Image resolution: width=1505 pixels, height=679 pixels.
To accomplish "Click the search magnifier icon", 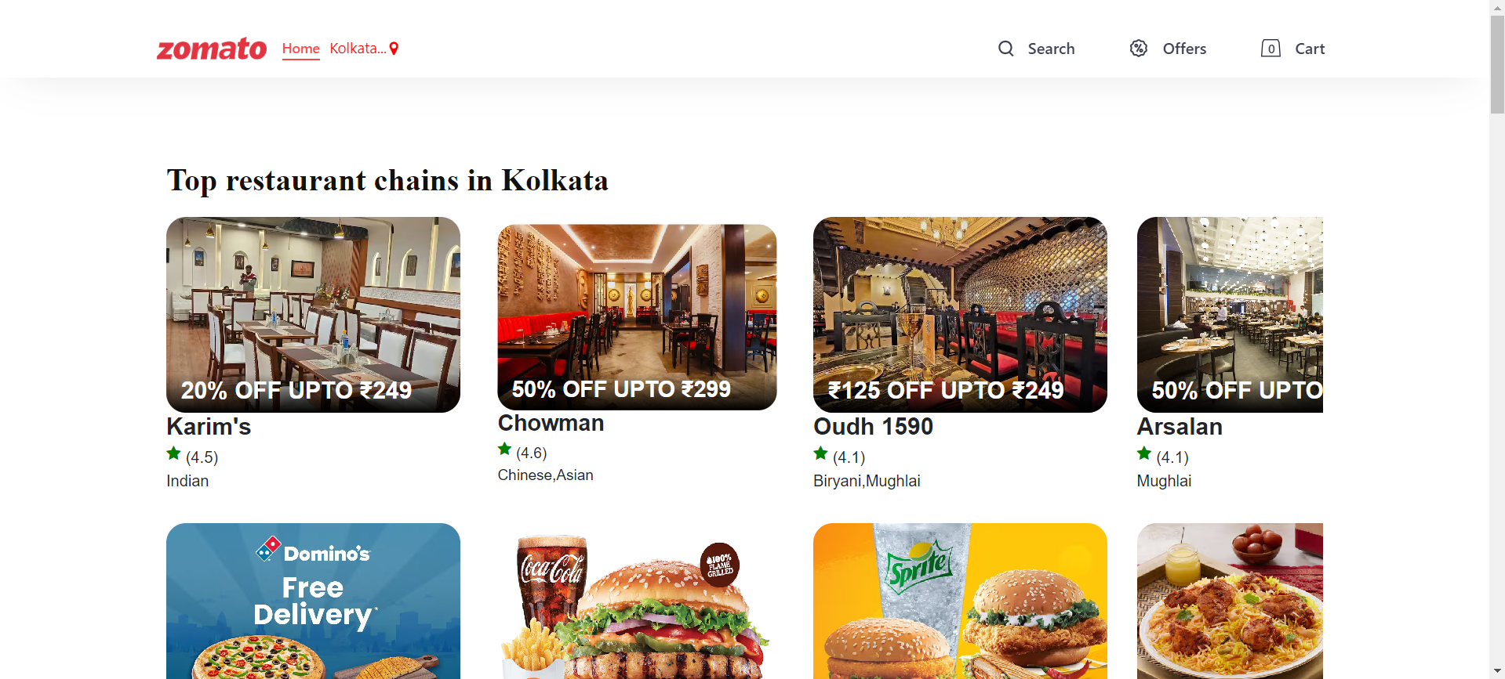I will 1005,49.
